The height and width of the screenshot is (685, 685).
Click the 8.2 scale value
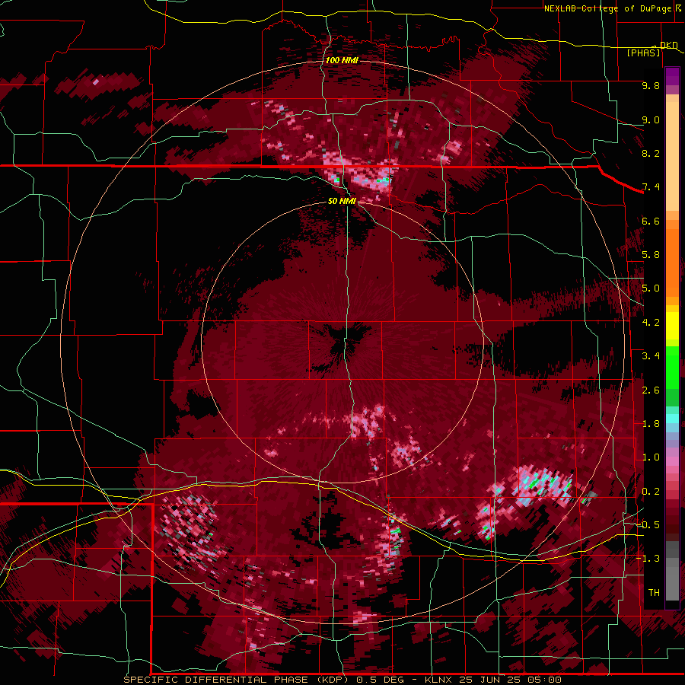tap(651, 153)
